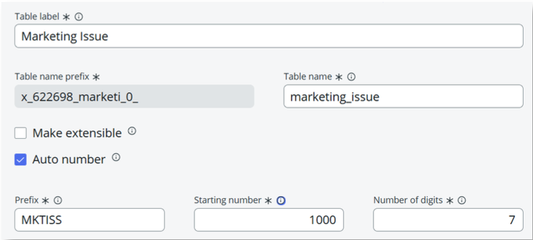The image size is (533, 240).
Task: Select the 'Table label' caption
Action: (x=37, y=17)
